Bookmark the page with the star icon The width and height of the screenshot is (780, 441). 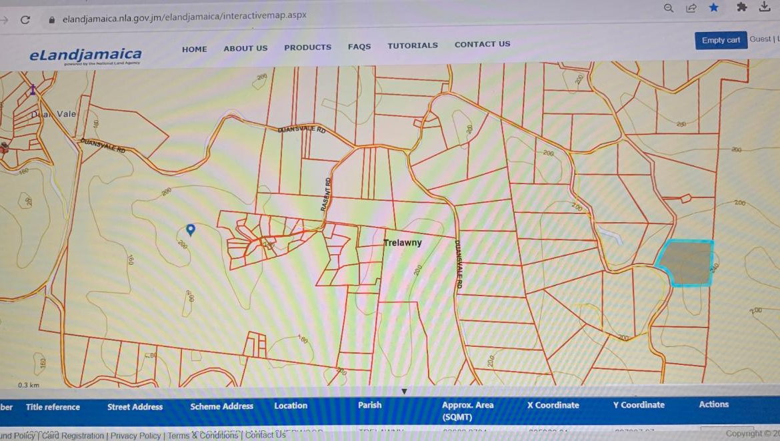[714, 7]
